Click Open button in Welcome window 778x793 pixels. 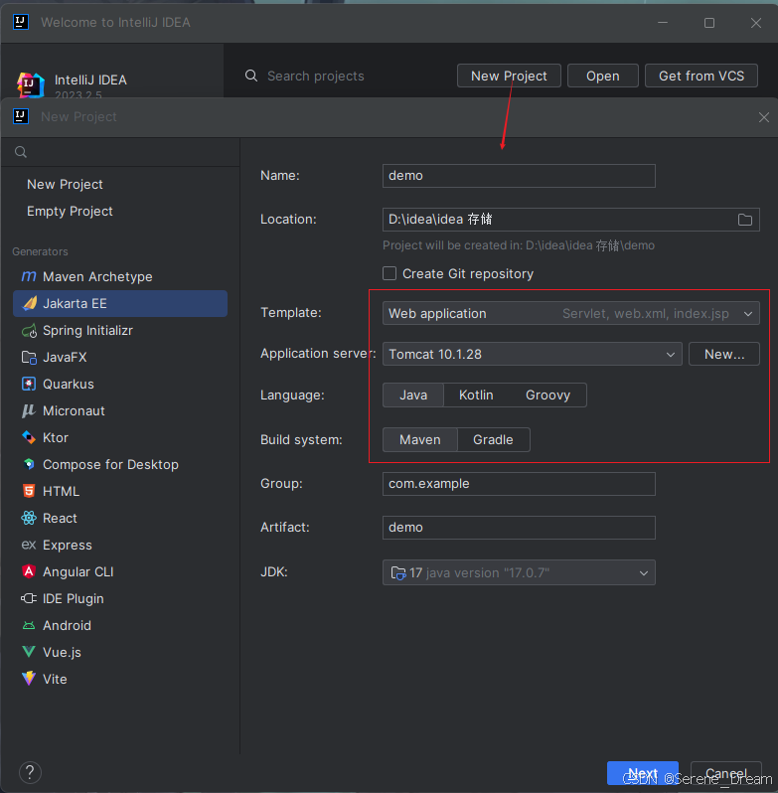point(602,76)
